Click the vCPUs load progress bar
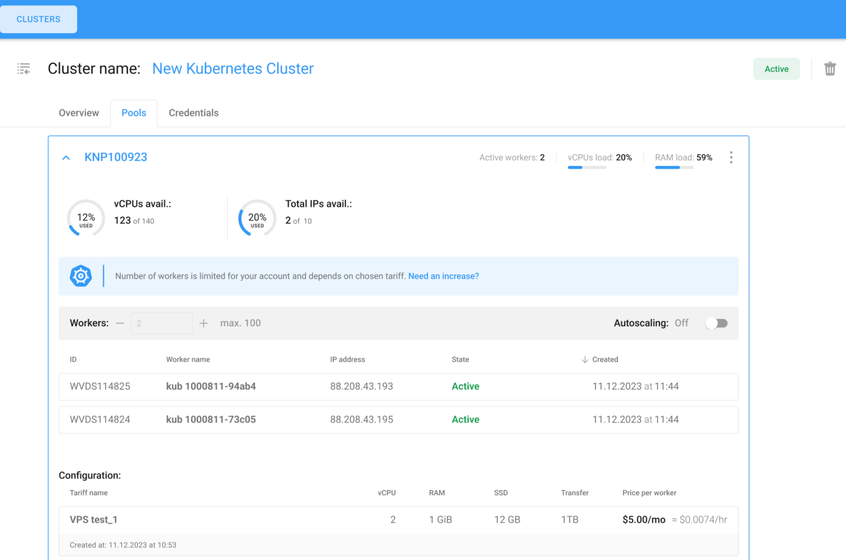The width and height of the screenshot is (846, 560). coord(587,168)
